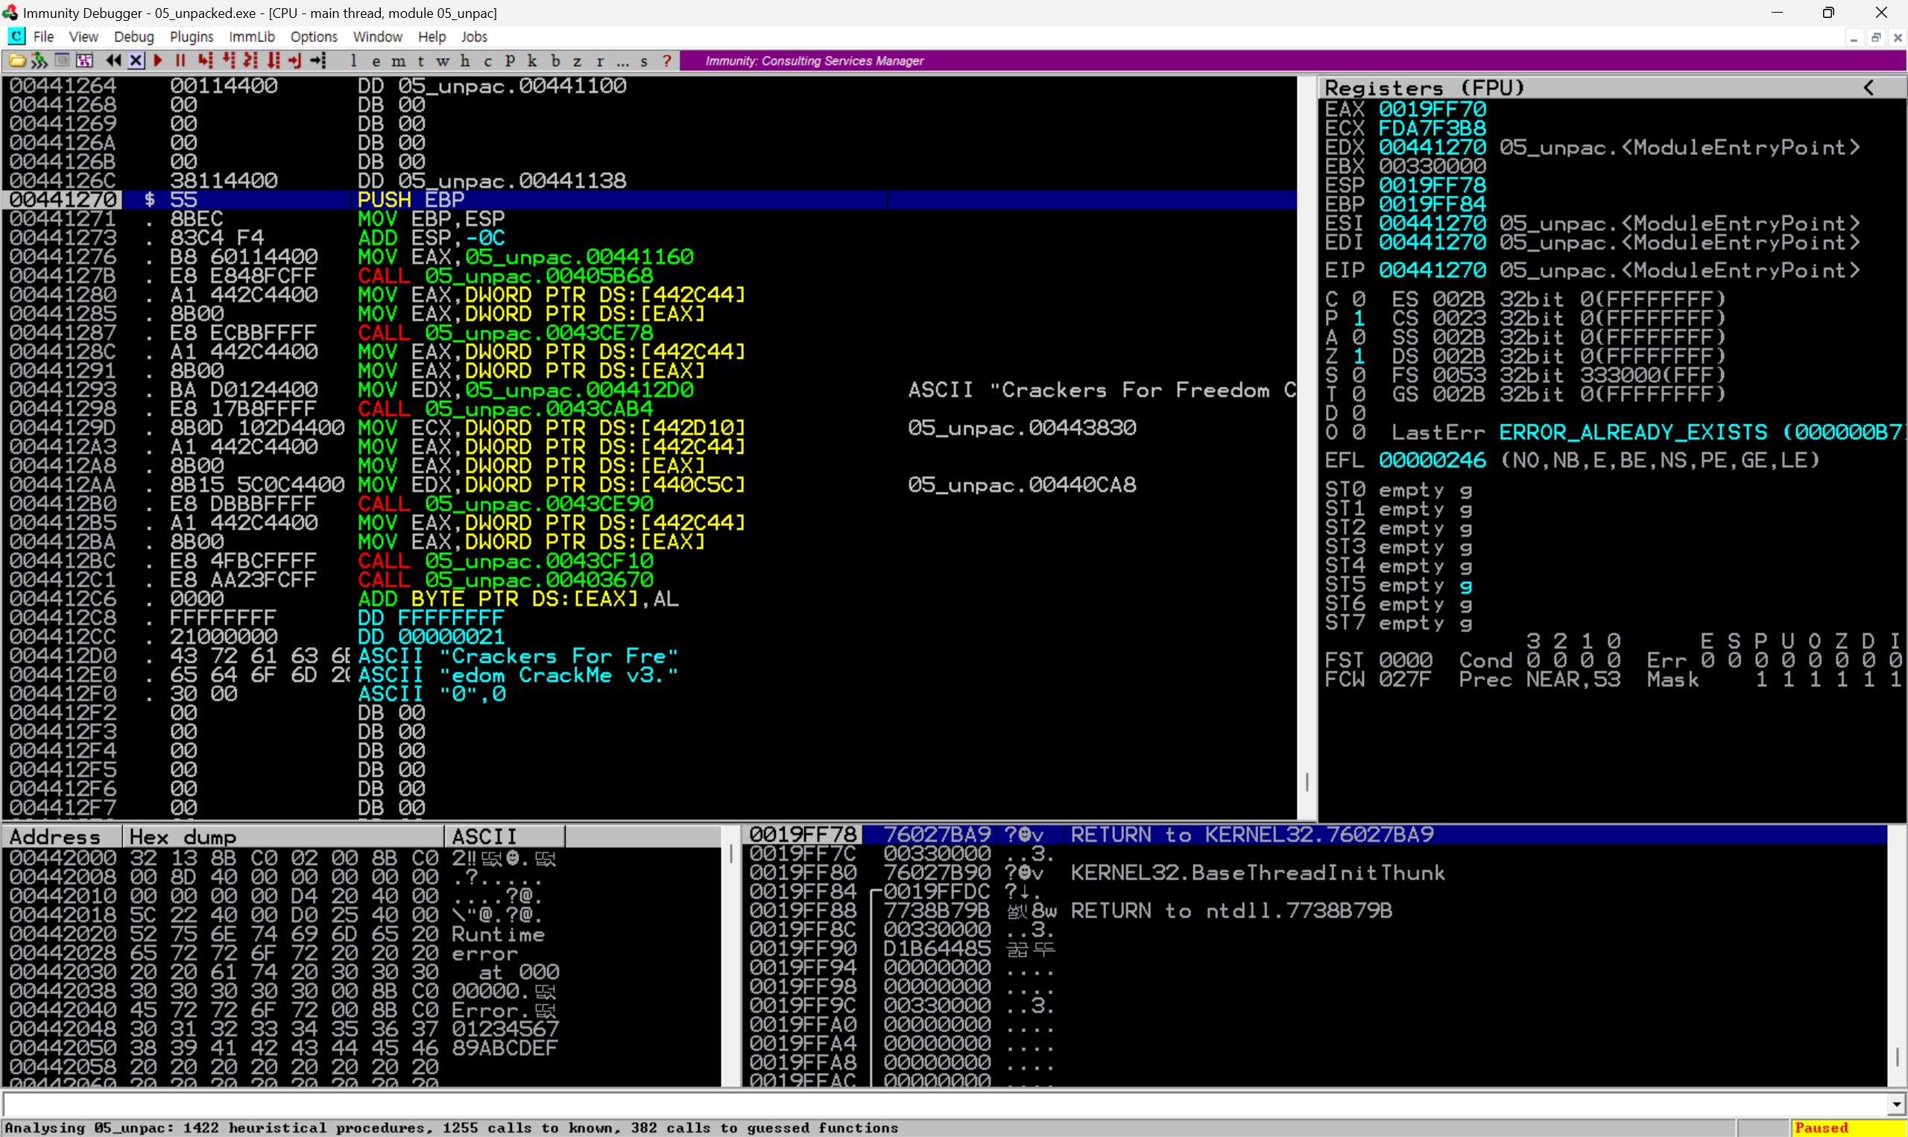Viewport: 1908px width, 1137px height.
Task: Open the ImmLib menu
Action: pos(251,37)
